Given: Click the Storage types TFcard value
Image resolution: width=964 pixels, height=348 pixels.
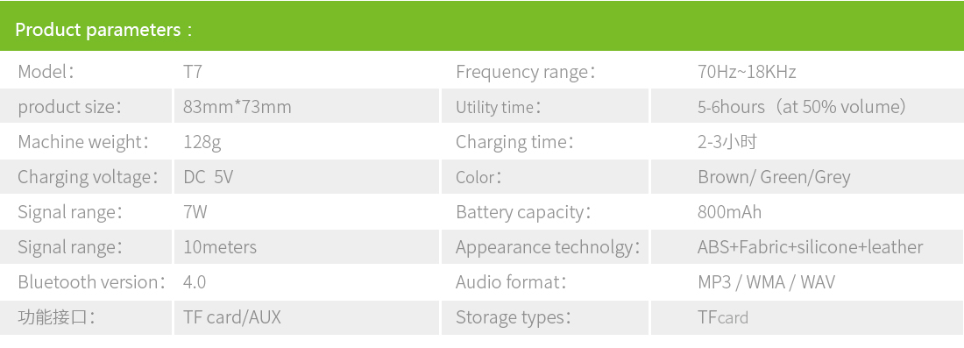Looking at the screenshot, I should tap(723, 317).
